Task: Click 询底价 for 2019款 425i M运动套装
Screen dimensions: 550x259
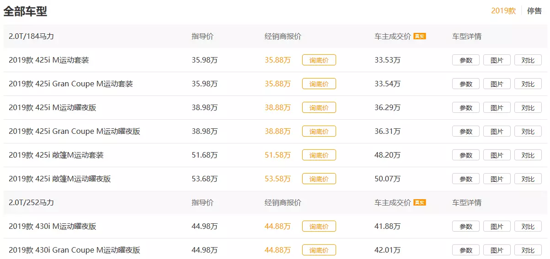Action: pyautogui.click(x=319, y=60)
